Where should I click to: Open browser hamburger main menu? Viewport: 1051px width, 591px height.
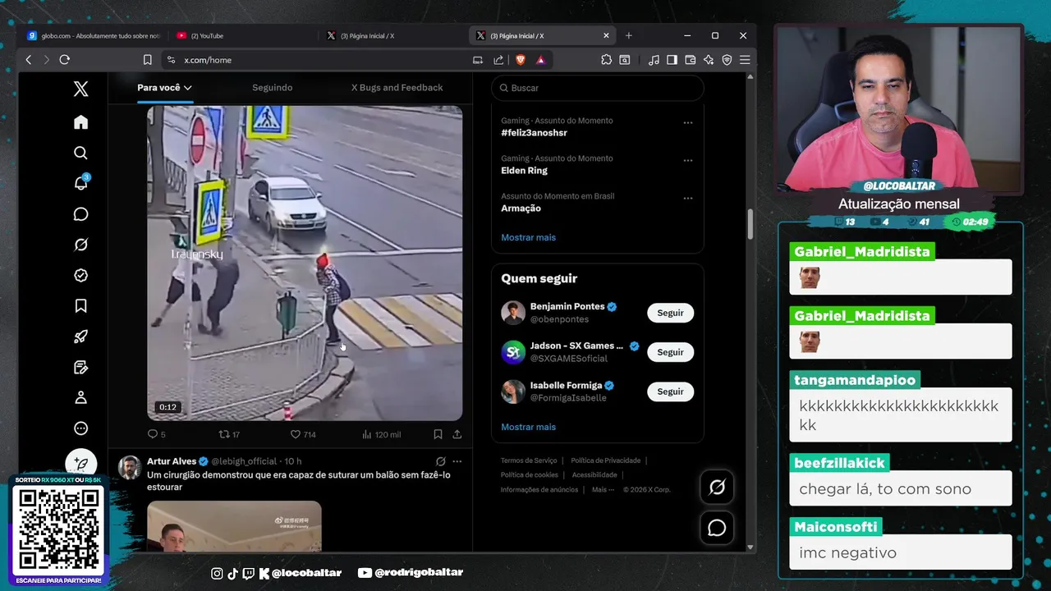[x=745, y=60]
